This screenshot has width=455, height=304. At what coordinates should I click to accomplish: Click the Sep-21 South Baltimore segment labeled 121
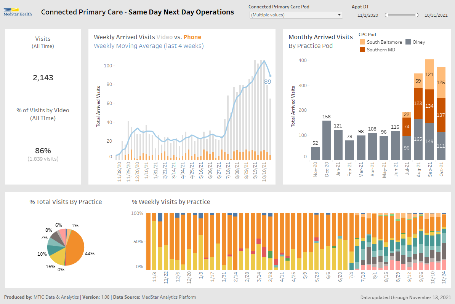pyautogui.click(x=429, y=75)
